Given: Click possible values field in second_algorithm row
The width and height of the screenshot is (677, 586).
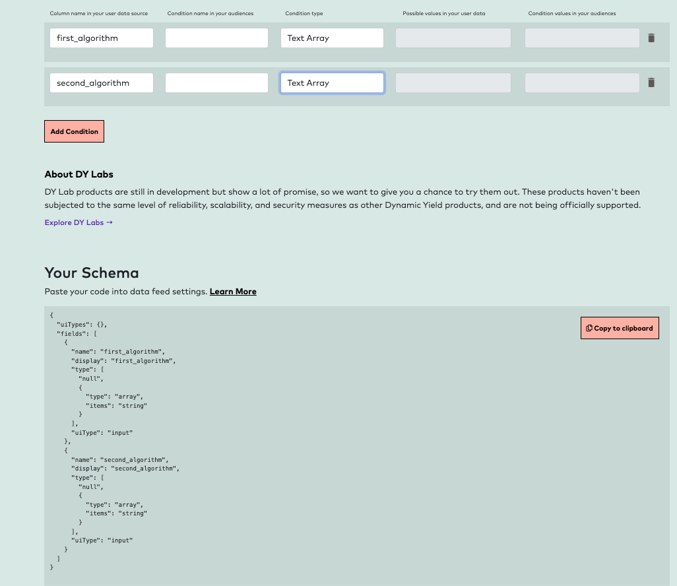Looking at the screenshot, I should coord(453,83).
